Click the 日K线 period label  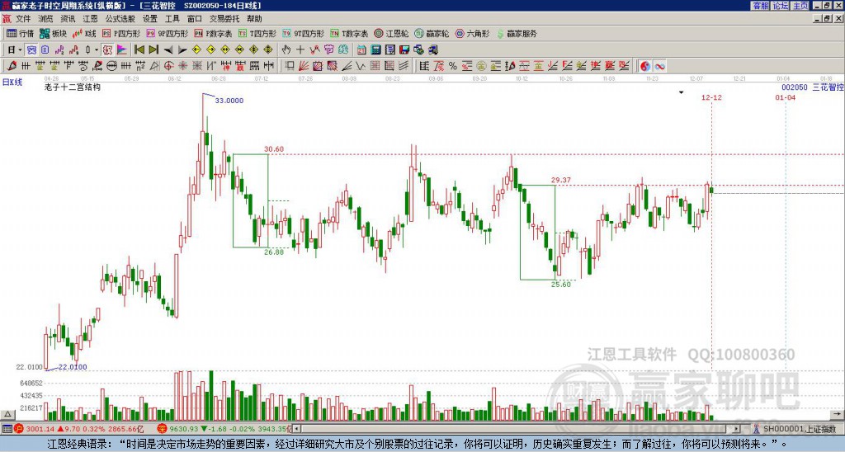click(12, 82)
